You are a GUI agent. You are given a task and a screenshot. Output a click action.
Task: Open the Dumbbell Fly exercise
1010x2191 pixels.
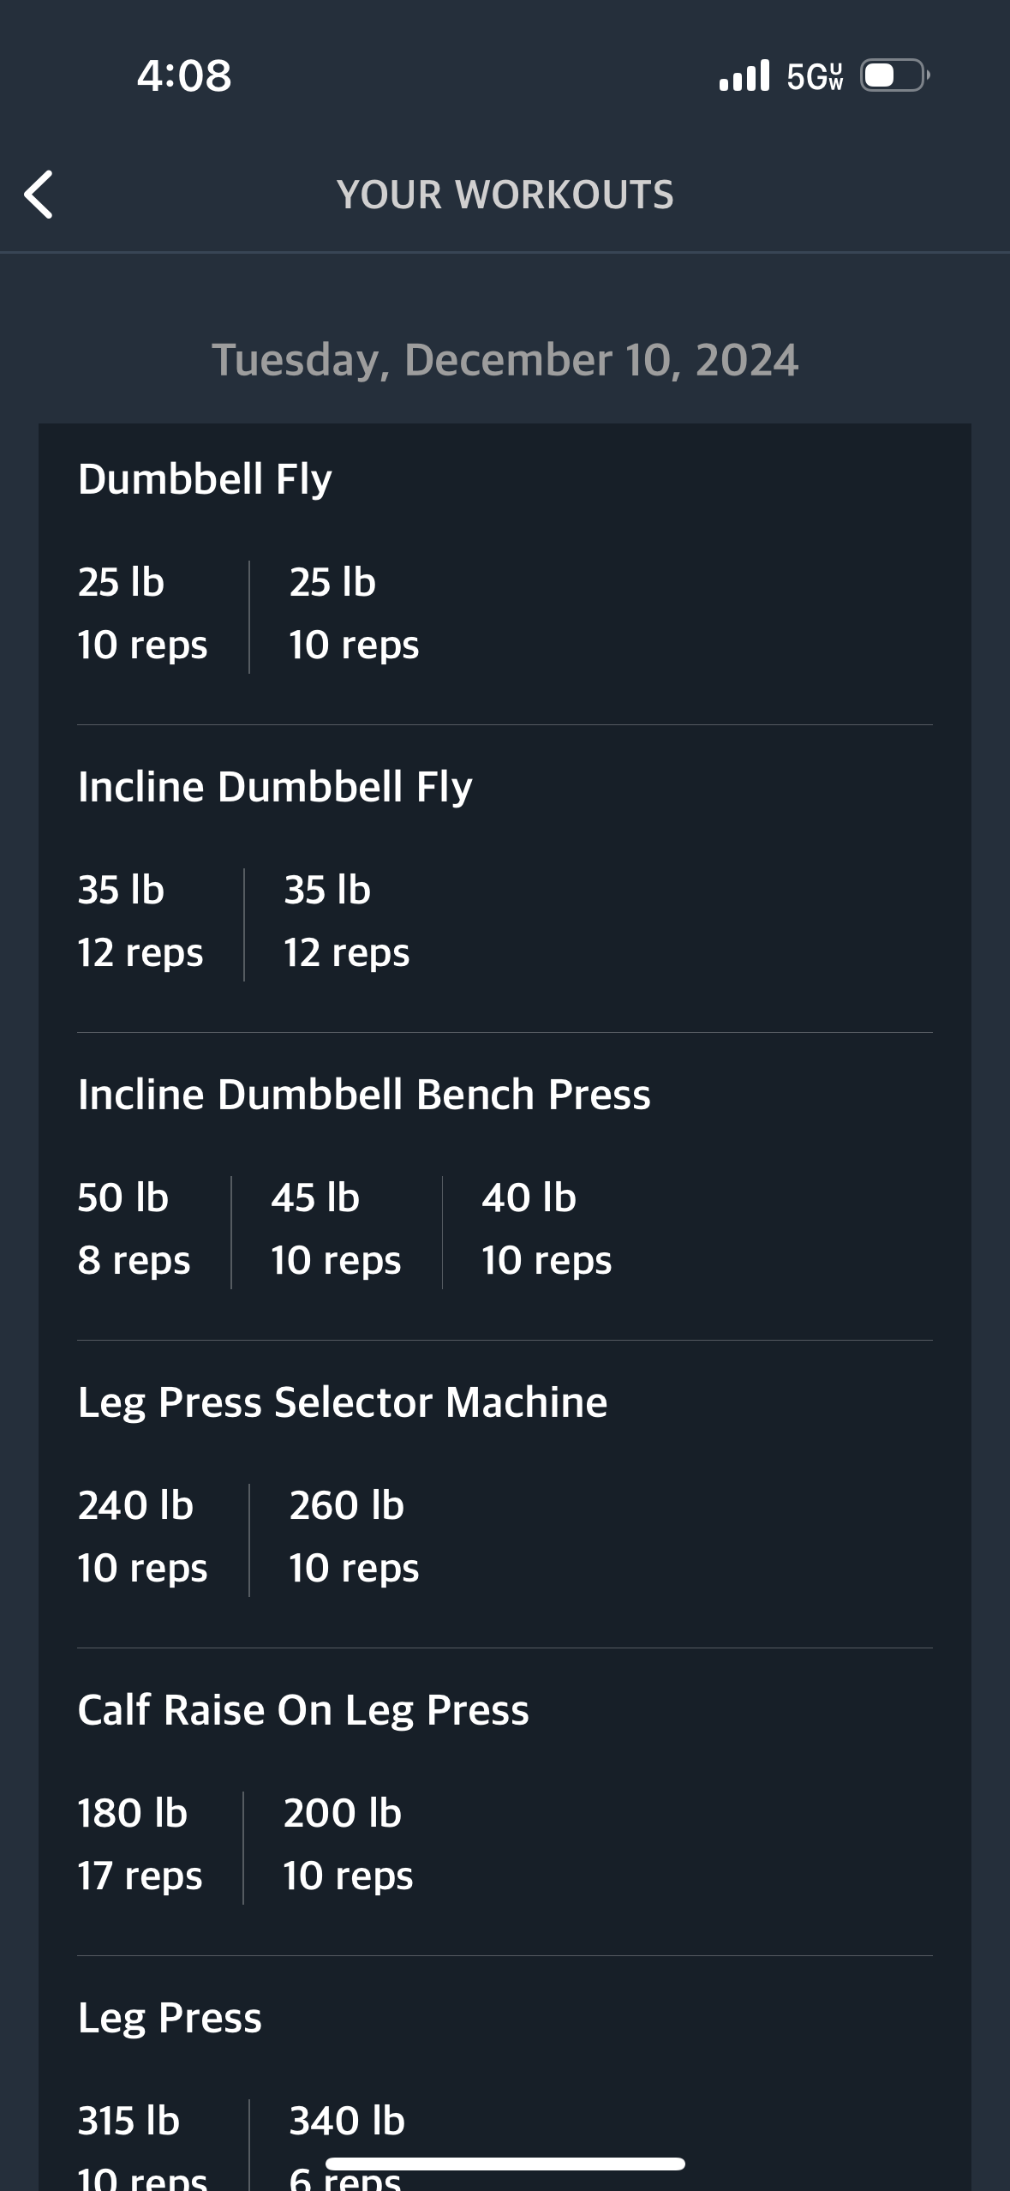(205, 478)
